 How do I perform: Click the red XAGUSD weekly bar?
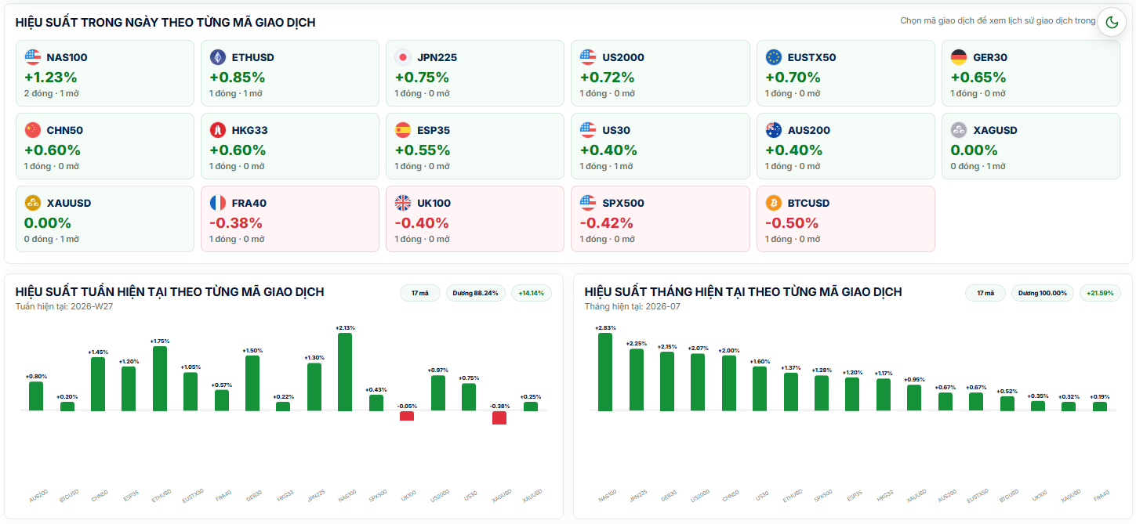(x=499, y=417)
